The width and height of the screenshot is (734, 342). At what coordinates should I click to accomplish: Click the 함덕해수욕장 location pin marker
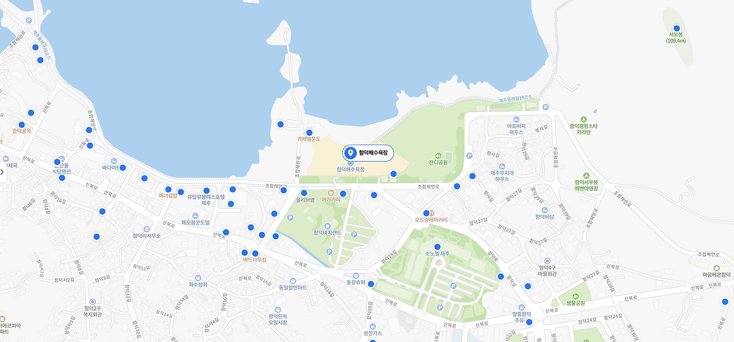[x=350, y=153]
